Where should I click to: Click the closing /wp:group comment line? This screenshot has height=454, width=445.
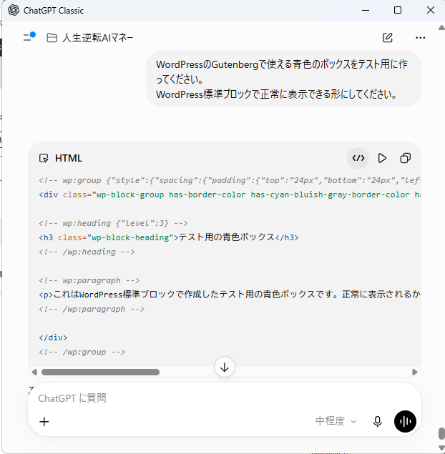82,352
